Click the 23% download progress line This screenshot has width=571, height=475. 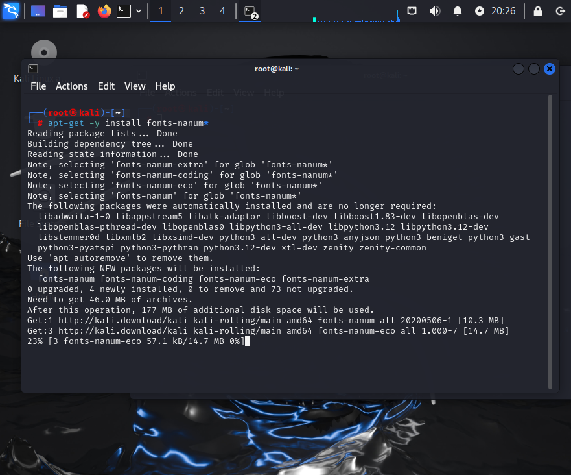(135, 341)
